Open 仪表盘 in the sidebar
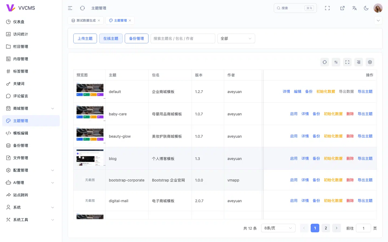Screen dimensions: 388x242 31,22
